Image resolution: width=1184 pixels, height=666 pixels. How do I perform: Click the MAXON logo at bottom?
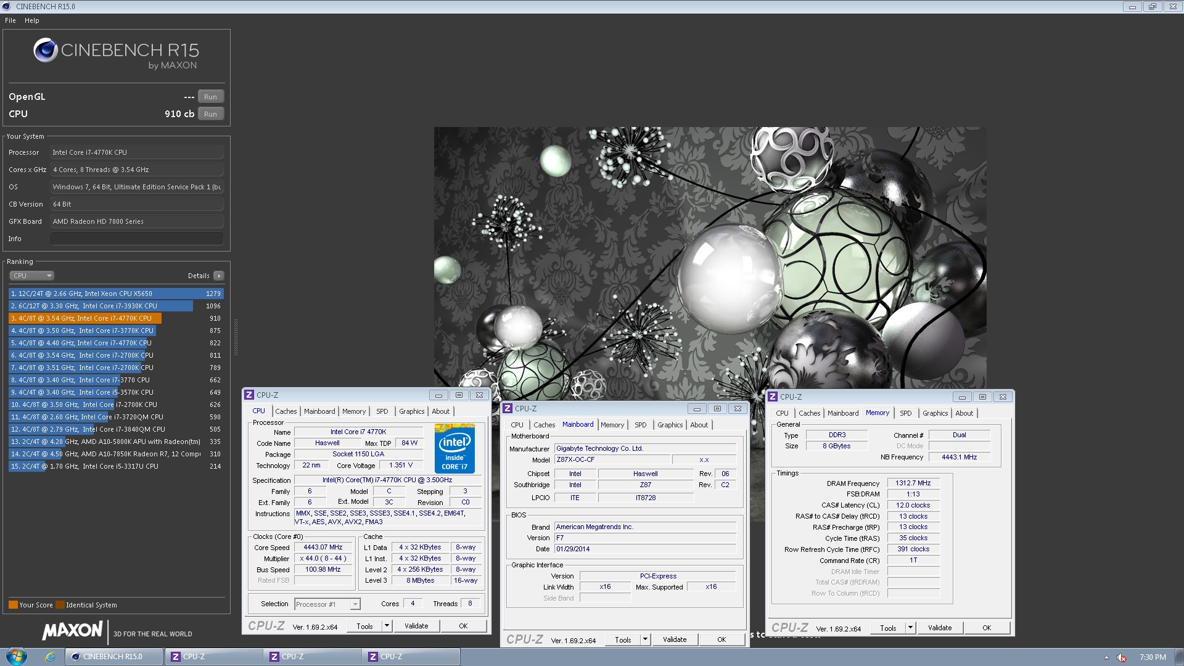click(x=72, y=630)
